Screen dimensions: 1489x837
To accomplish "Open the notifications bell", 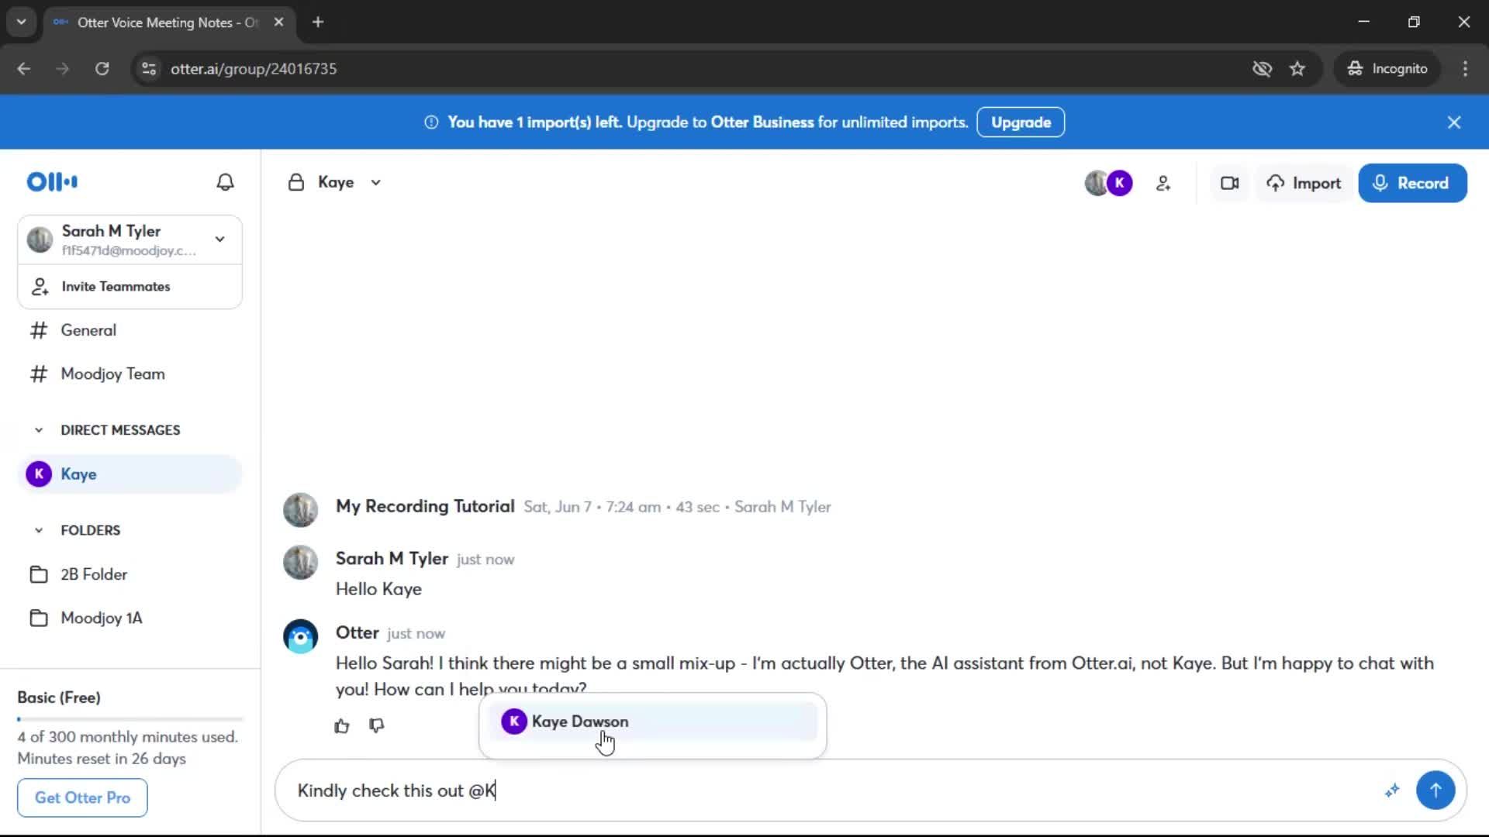I will click(225, 182).
